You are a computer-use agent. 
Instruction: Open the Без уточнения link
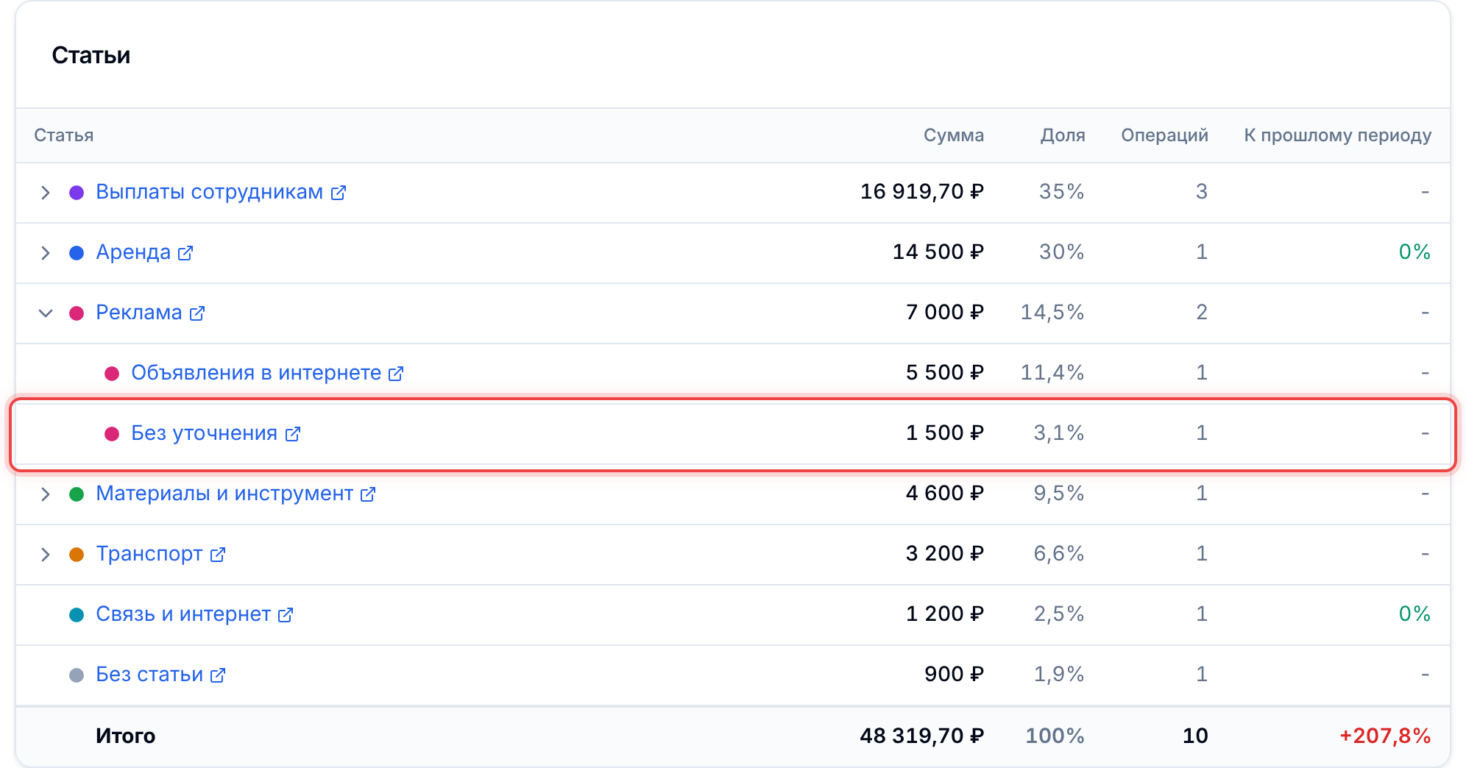pyautogui.click(x=205, y=433)
